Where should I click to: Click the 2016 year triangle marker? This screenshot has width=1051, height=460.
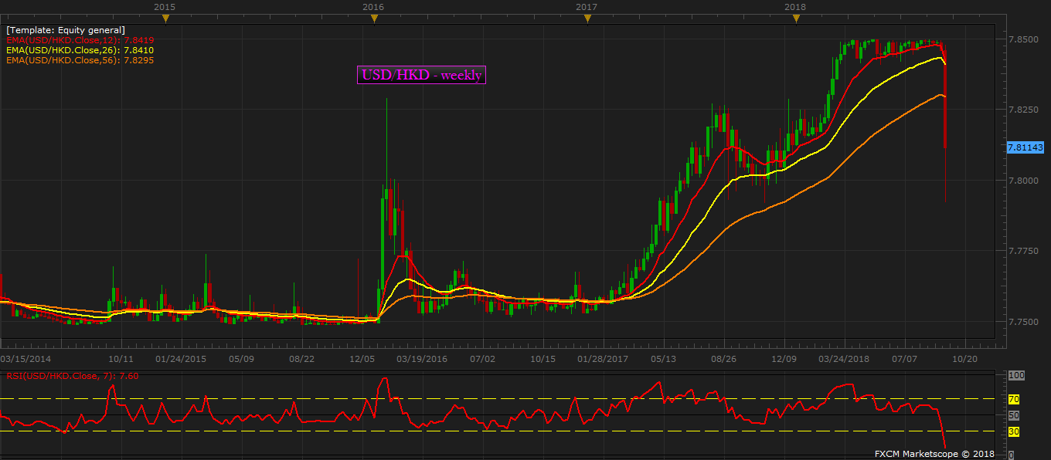tap(373, 19)
